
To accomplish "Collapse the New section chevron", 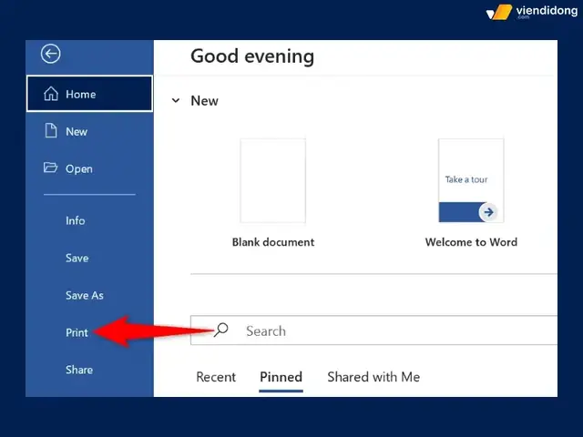I will (x=176, y=100).
